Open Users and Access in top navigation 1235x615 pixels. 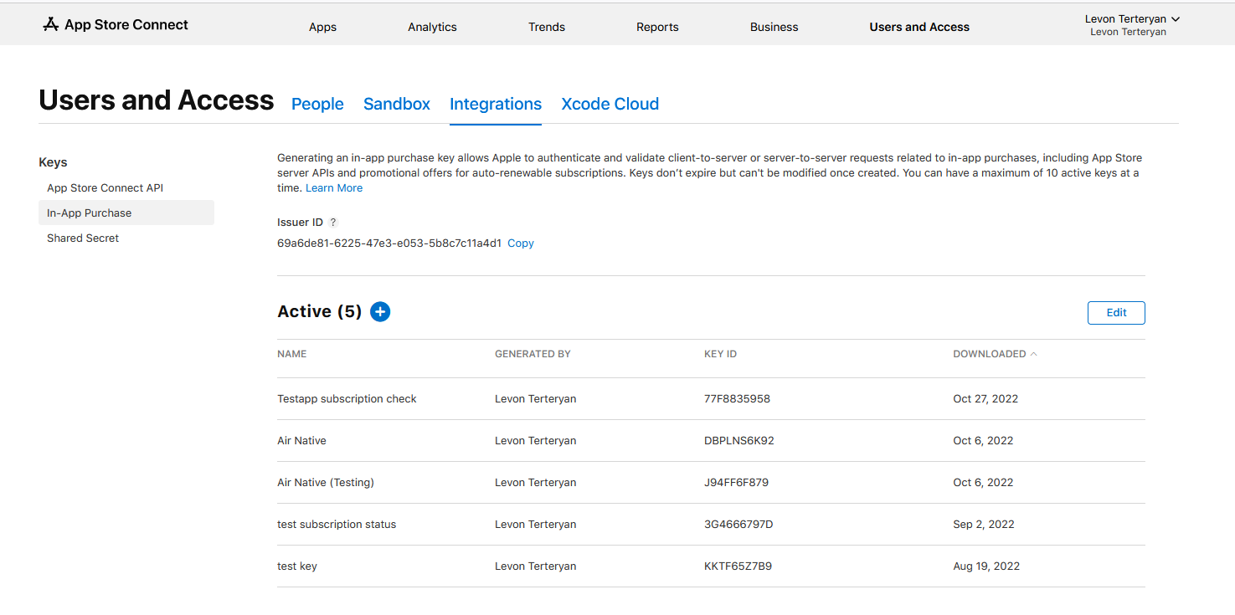(x=919, y=27)
